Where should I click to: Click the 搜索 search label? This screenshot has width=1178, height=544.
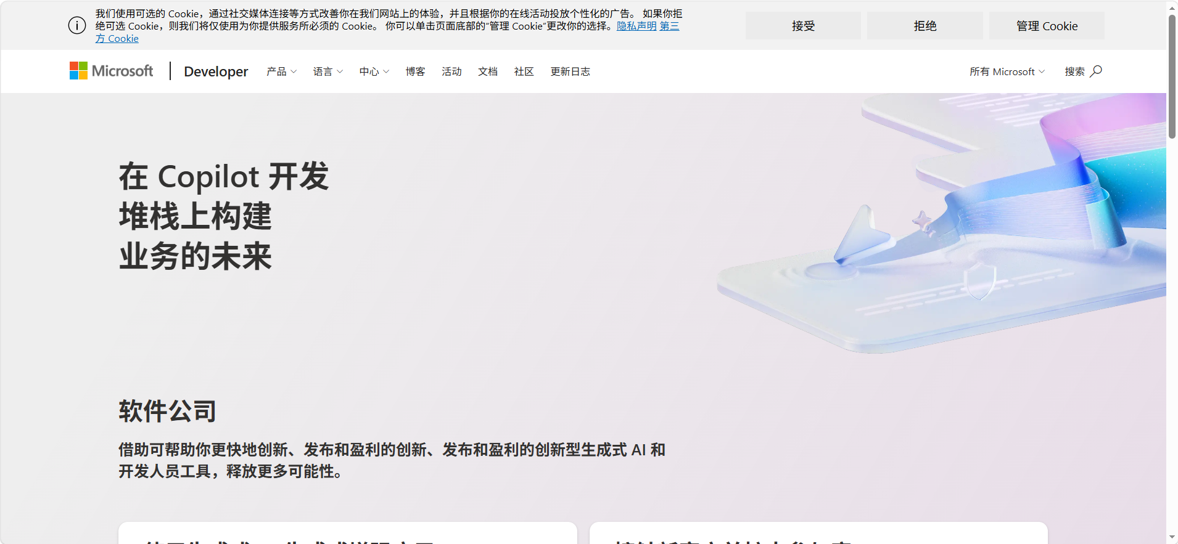[1074, 71]
